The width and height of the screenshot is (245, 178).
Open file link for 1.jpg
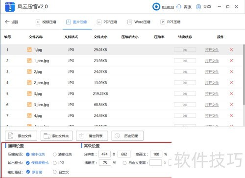(x=212, y=50)
